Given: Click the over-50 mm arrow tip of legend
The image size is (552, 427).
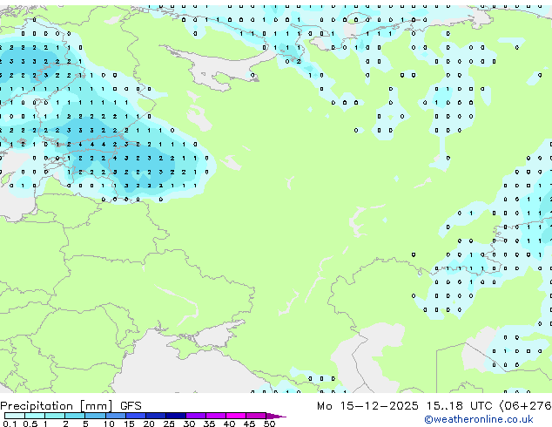Looking at the screenshot, I should point(276,416).
